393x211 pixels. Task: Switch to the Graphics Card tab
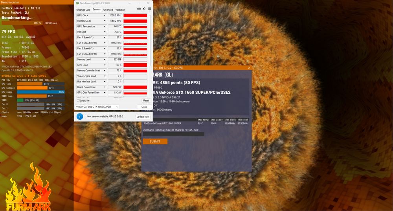[x=83, y=10]
